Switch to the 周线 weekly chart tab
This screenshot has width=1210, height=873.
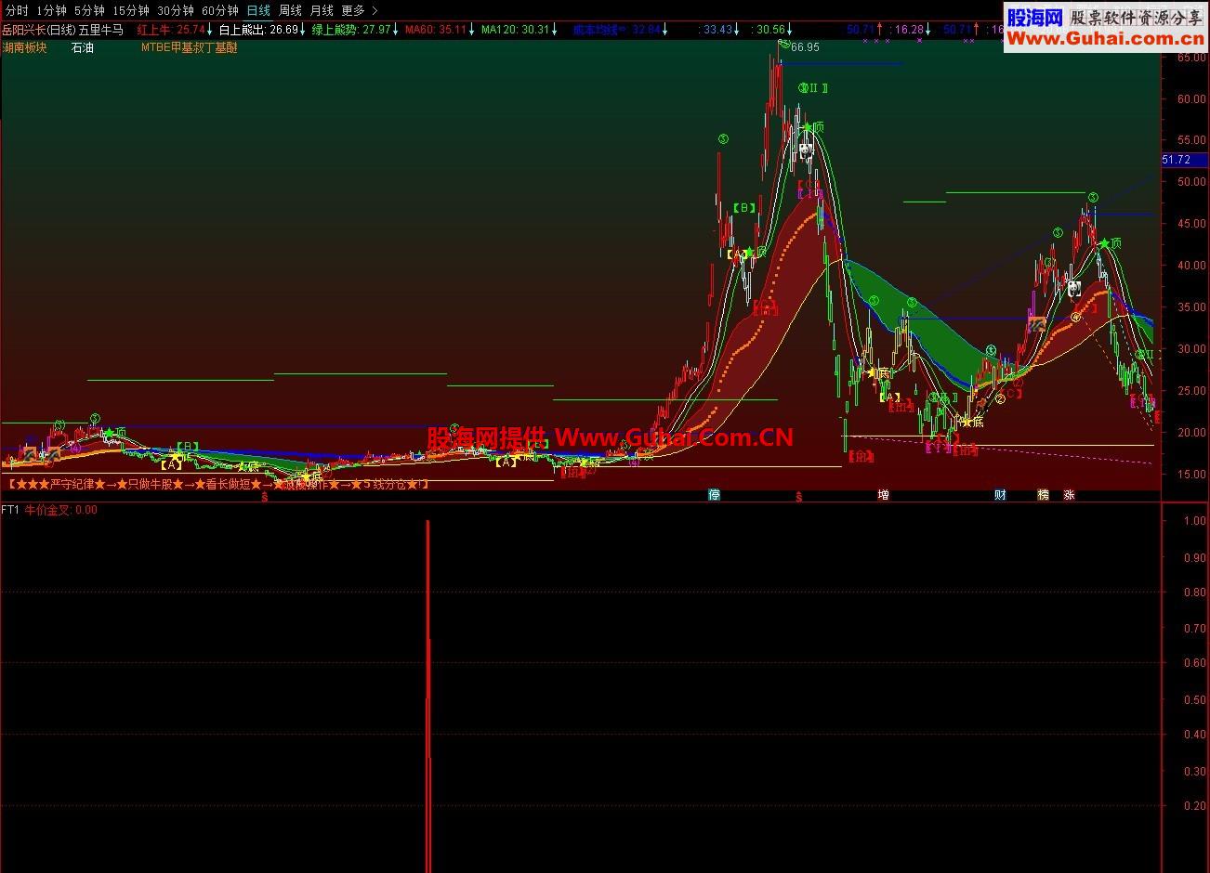(x=291, y=10)
